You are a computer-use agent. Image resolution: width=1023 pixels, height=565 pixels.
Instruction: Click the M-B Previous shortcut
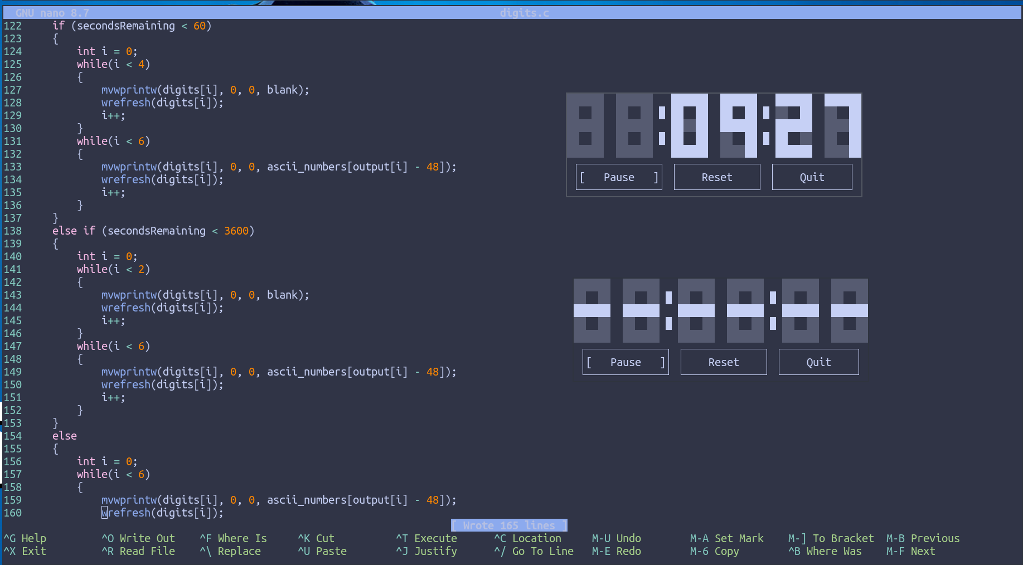923,538
